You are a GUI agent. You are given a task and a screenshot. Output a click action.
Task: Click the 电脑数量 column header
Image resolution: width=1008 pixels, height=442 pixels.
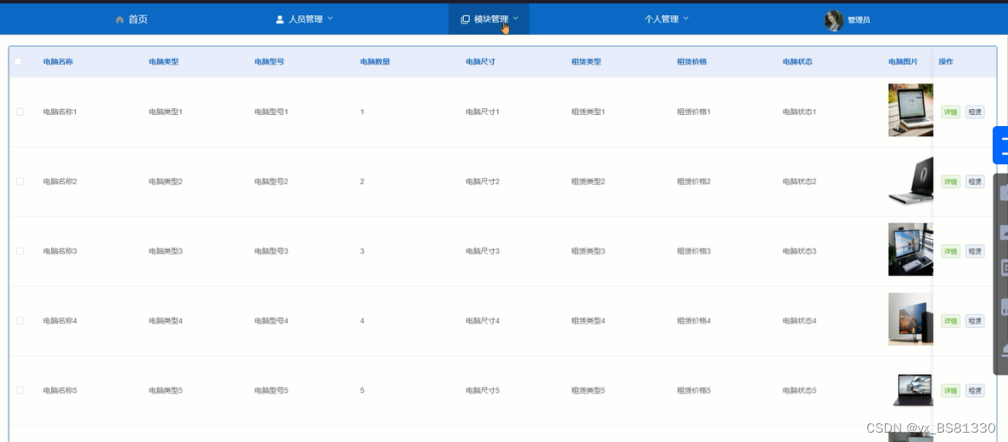coord(374,61)
